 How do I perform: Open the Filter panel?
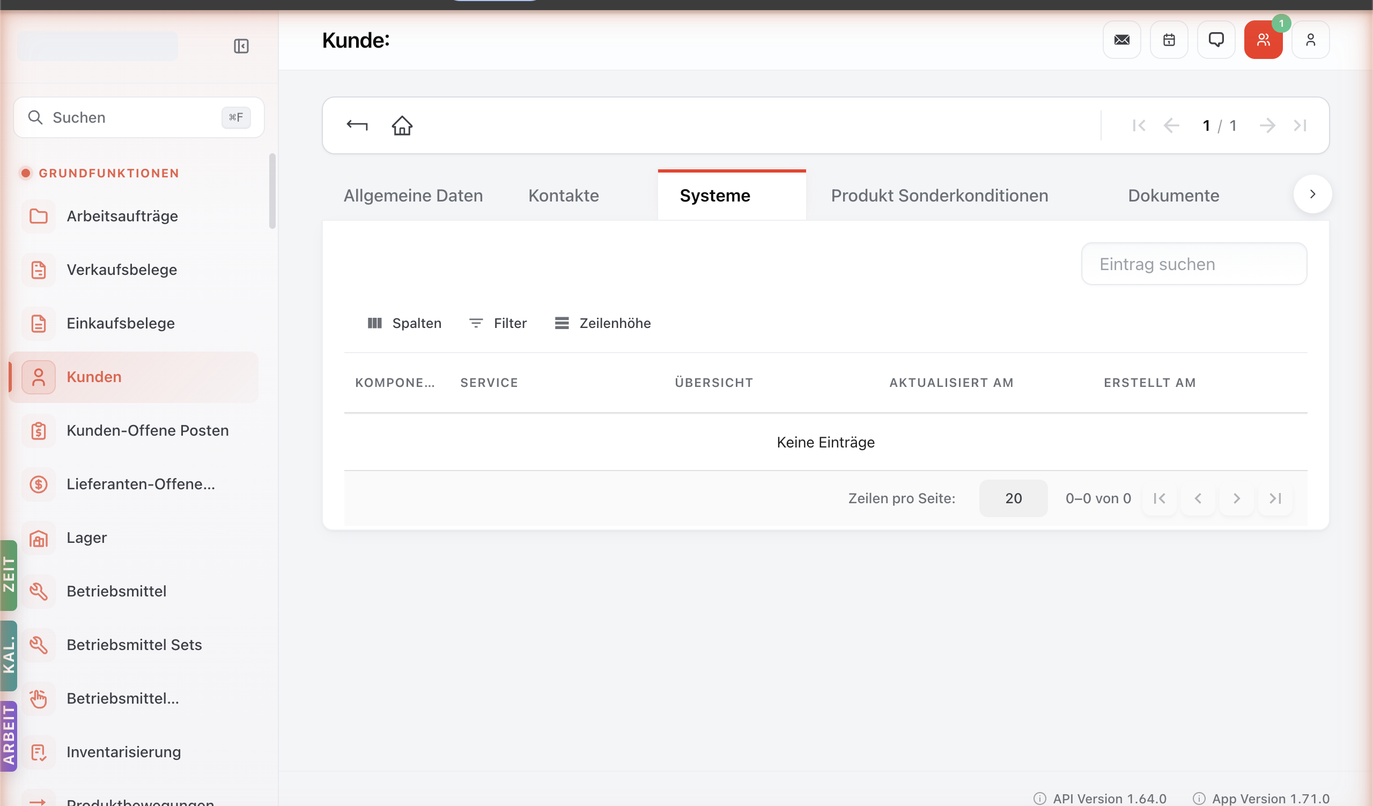click(498, 324)
